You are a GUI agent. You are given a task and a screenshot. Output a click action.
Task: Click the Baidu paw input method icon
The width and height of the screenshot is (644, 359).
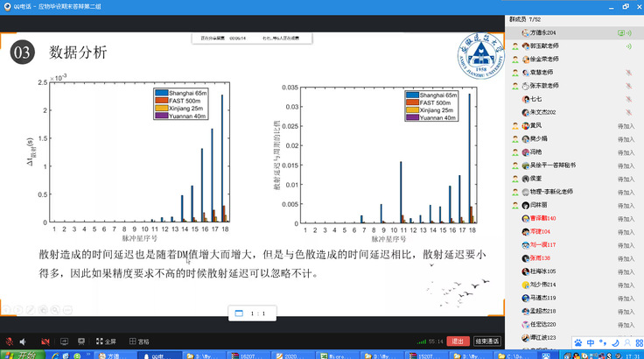coord(577,341)
